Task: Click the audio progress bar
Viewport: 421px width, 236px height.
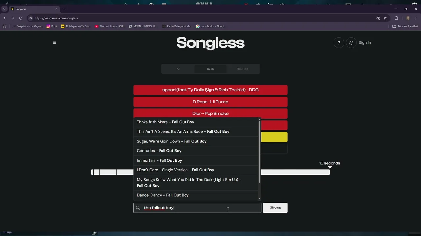Action: pos(210,172)
